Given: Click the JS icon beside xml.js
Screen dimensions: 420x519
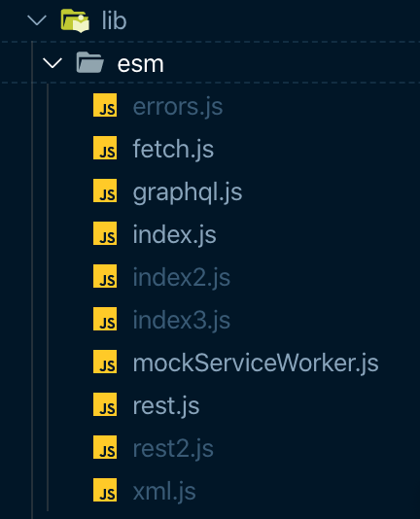Looking at the screenshot, I should tap(105, 490).
